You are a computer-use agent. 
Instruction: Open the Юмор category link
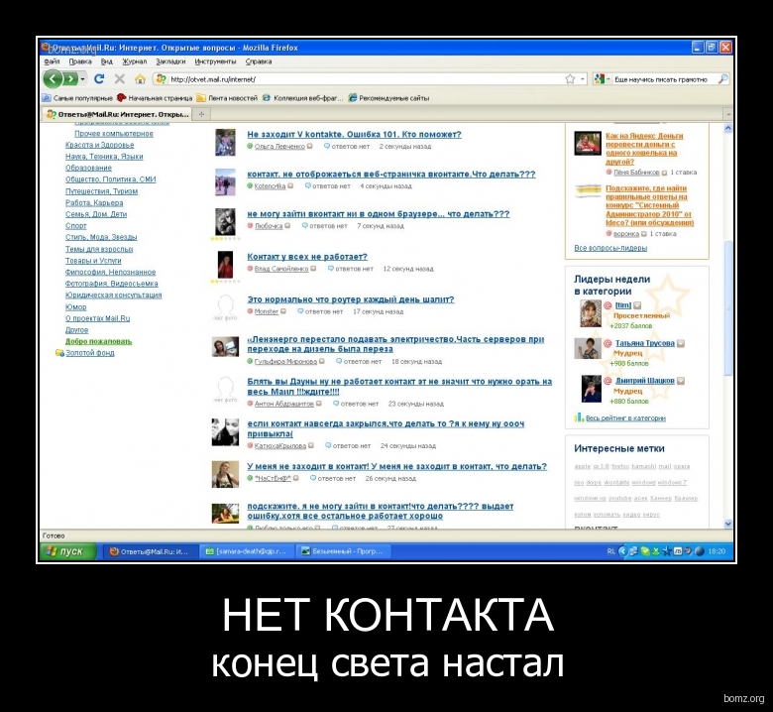click(x=76, y=306)
